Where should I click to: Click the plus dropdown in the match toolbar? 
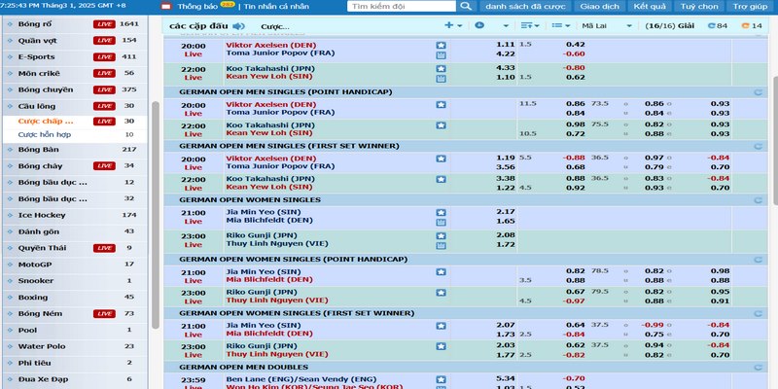452,26
